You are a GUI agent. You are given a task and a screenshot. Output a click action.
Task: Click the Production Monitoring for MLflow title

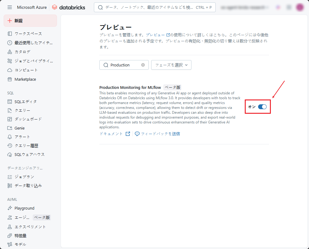click(x=130, y=87)
